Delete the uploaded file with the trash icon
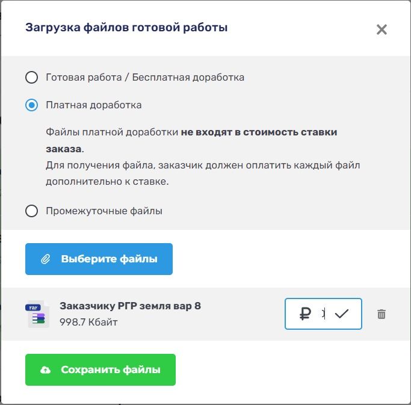This screenshot has height=405, width=411. 381,314
